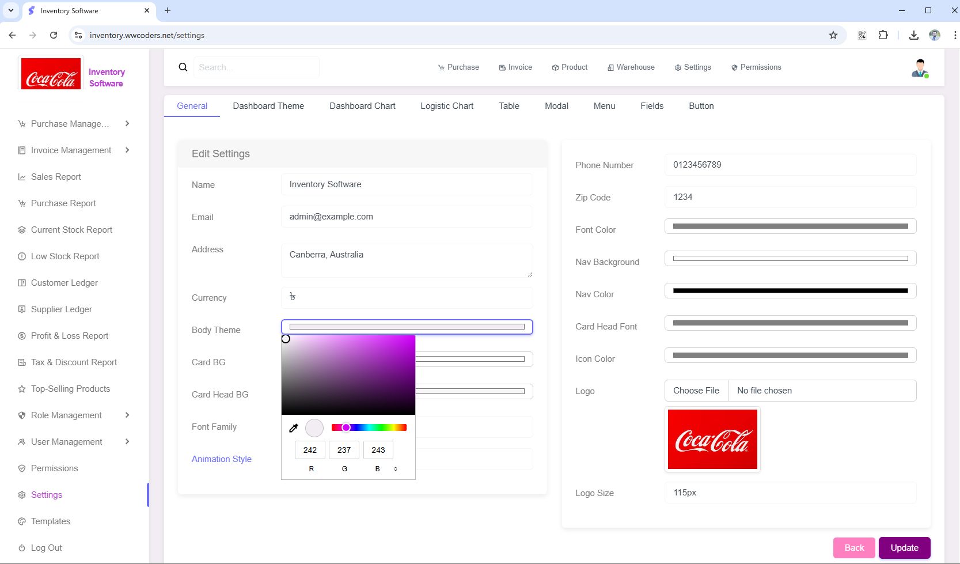Expand Role Management chevron
This screenshot has width=960, height=564.
(127, 415)
